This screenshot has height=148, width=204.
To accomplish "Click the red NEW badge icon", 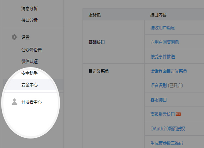I will 178,114.
